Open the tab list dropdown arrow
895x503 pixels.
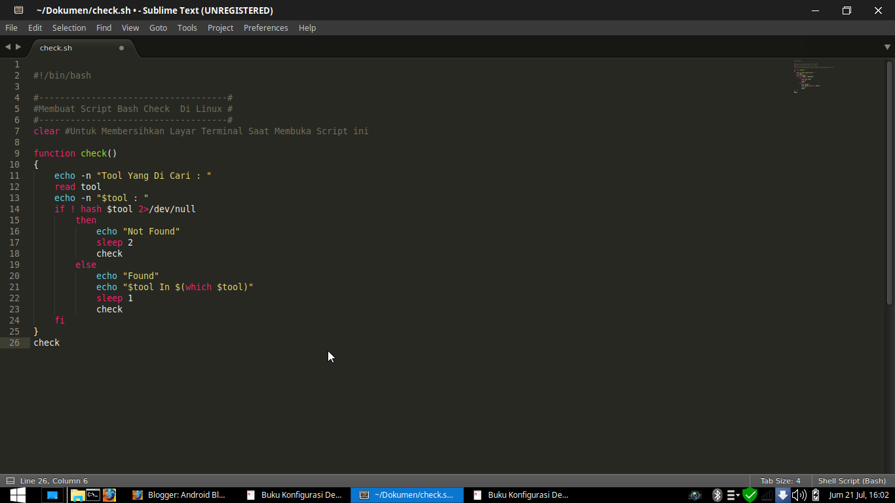click(888, 47)
